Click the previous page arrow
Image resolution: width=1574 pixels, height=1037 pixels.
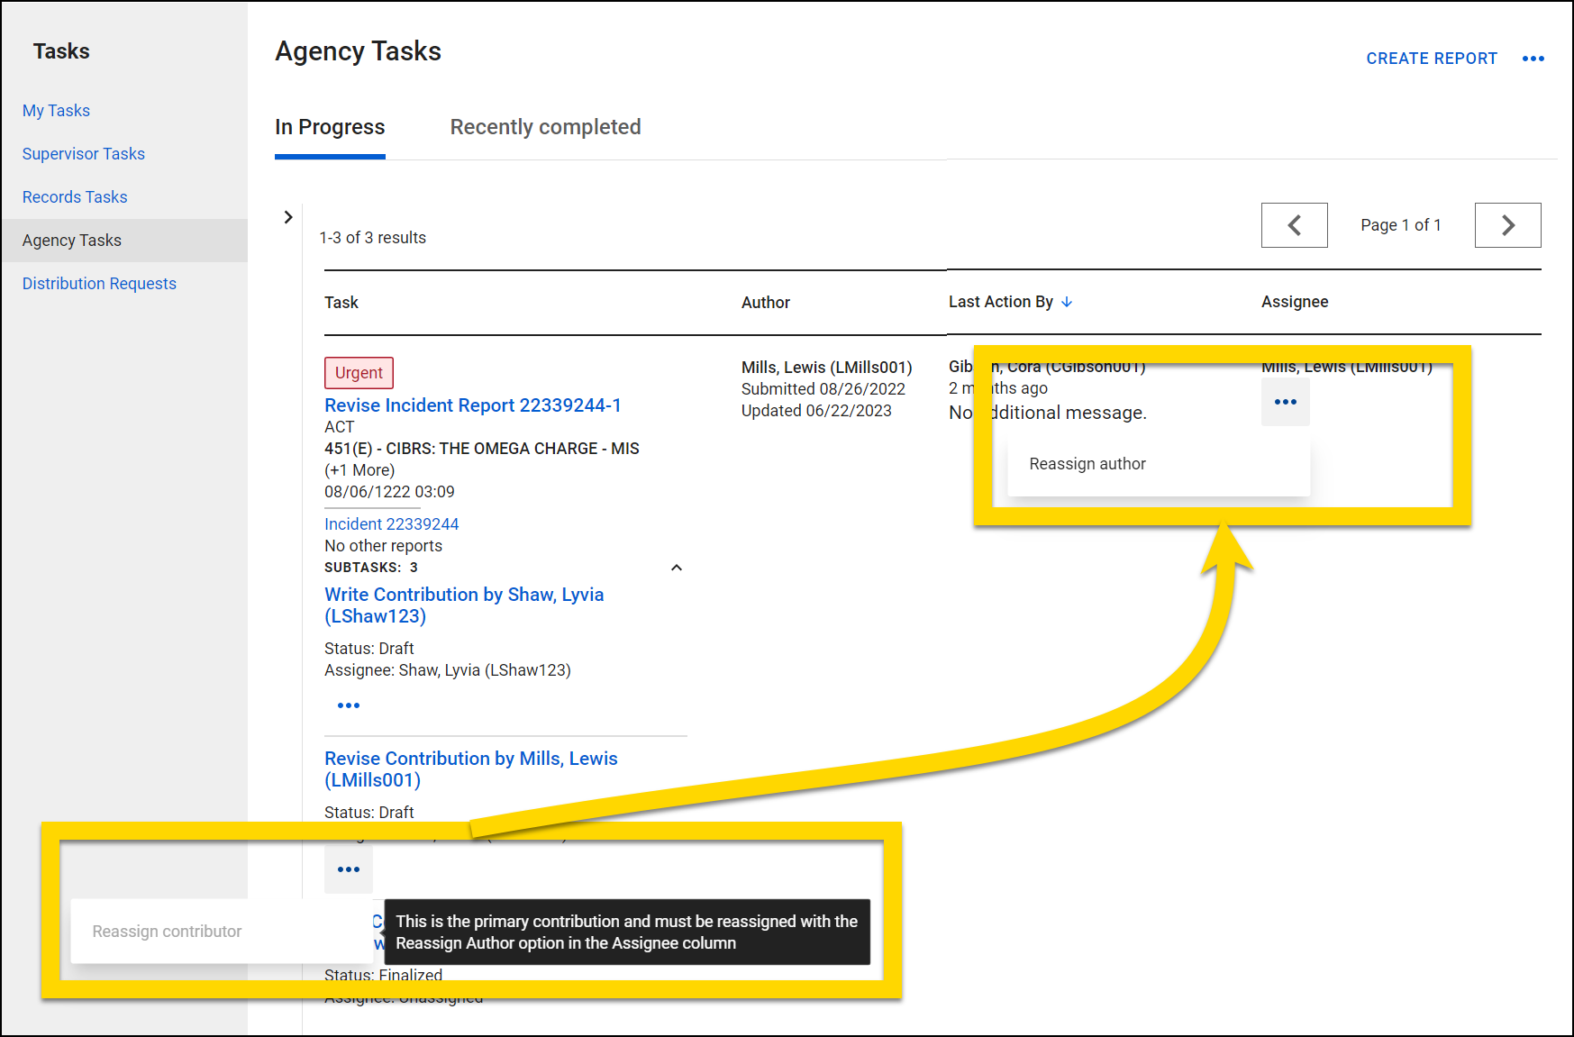pos(1294,225)
